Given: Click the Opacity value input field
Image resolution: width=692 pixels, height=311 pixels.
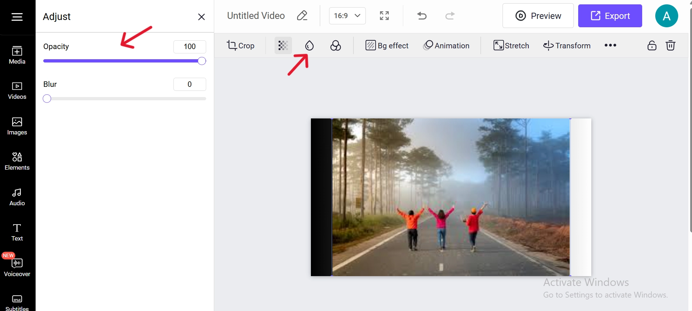Looking at the screenshot, I should [x=189, y=47].
